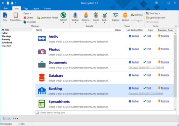Click Backup link for Database job
179x126 pixels.
(x=135, y=75)
